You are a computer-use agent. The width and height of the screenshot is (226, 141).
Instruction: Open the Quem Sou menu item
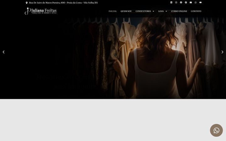[x=126, y=11]
